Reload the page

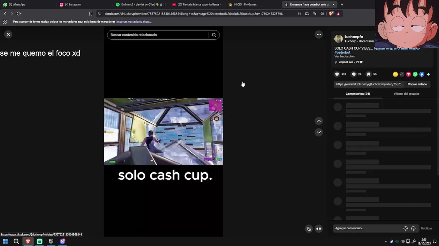[19, 14]
